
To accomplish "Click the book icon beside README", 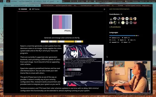I will (x=19, y=9).
